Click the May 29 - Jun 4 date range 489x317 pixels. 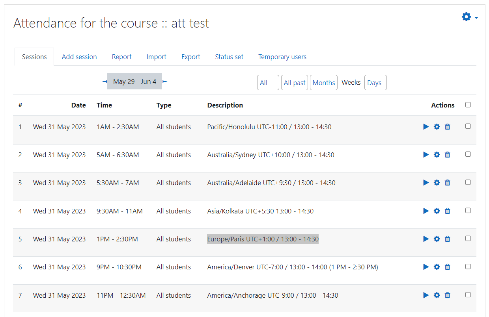134,82
